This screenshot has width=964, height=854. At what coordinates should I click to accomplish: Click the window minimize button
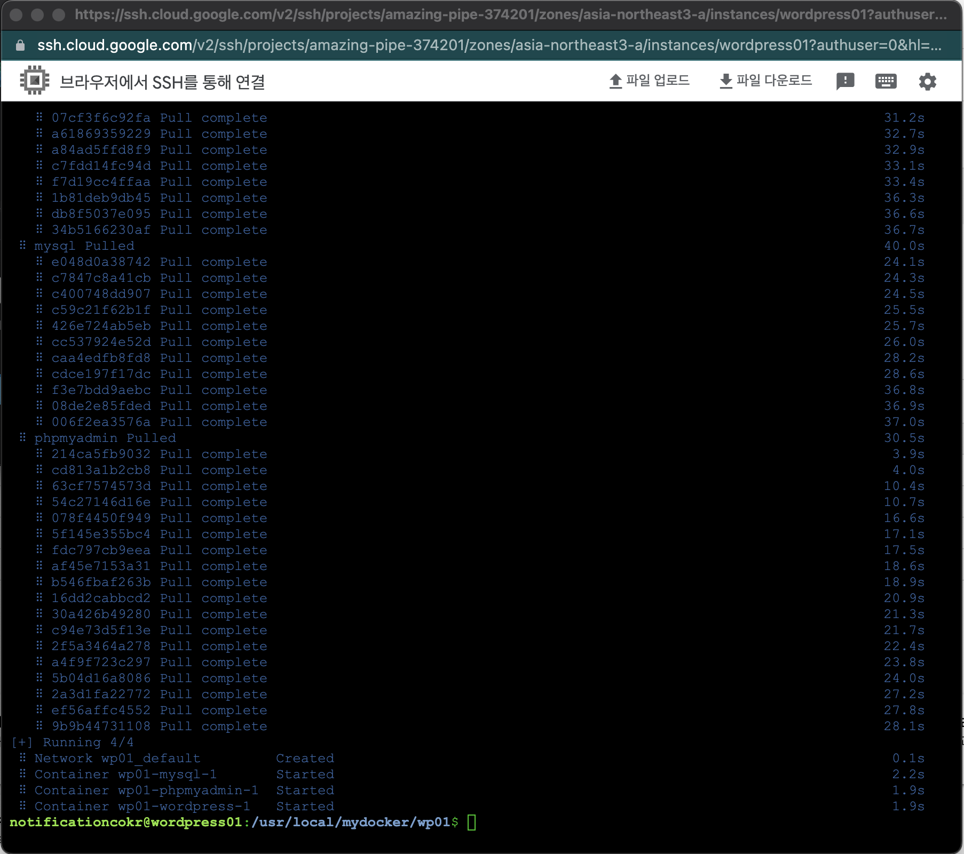37,14
